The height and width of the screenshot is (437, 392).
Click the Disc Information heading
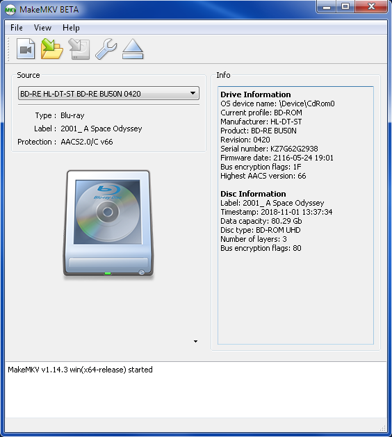253,194
